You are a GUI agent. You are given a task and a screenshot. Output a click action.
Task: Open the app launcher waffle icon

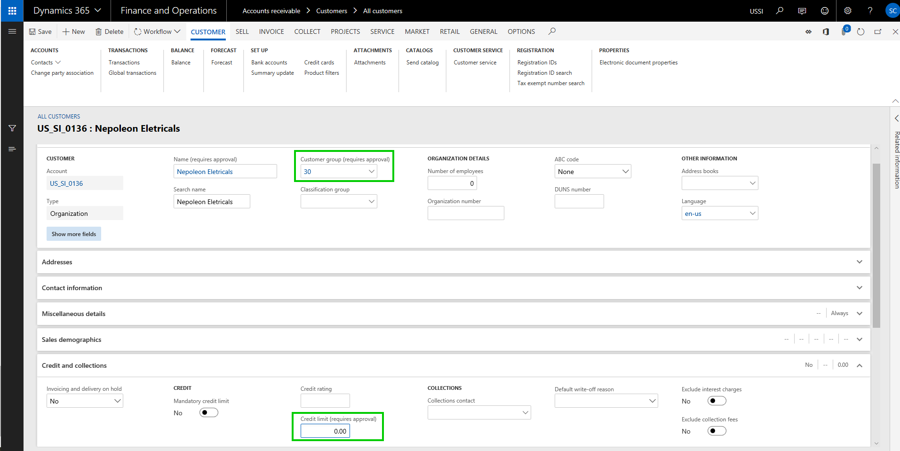(x=12, y=11)
